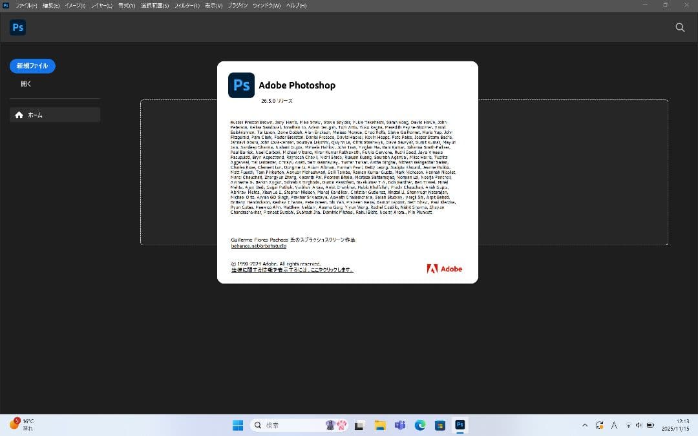Open File Explorer from the taskbar
This screenshot has height=436, width=698.
(380, 425)
